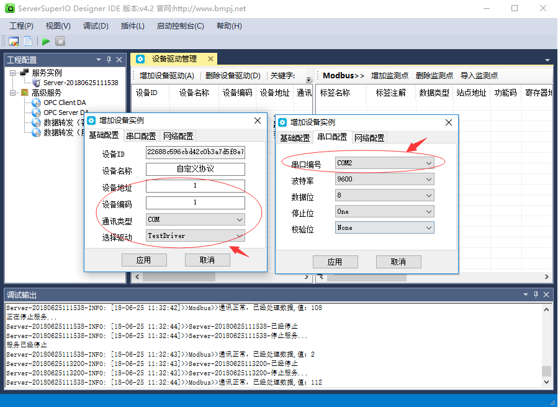Click 导入监测点 in Modbus toolbar
Image resolution: width=558 pixels, height=407 pixels.
click(x=479, y=76)
